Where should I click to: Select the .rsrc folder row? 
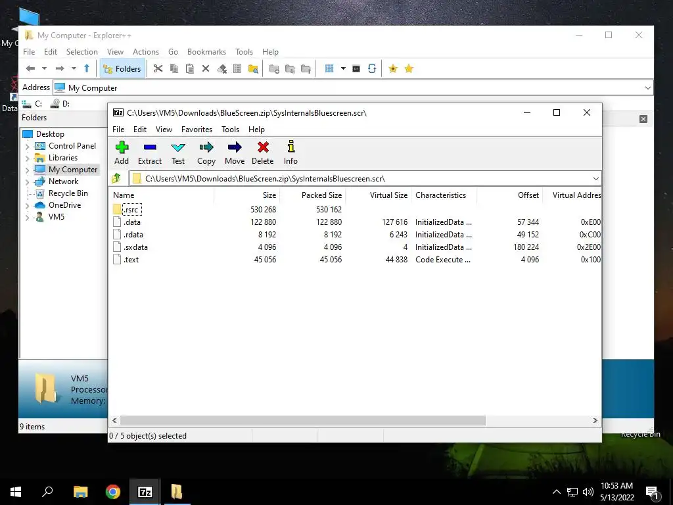click(356, 210)
